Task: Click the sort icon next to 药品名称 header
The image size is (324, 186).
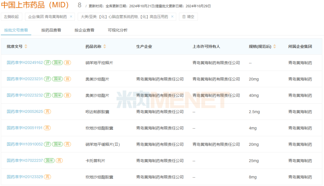Action: (104, 46)
